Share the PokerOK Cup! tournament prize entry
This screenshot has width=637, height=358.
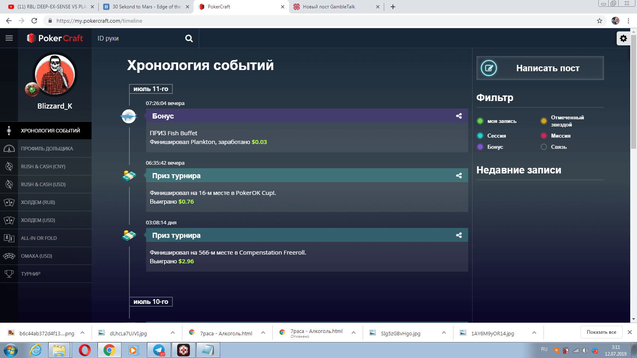[x=459, y=175]
